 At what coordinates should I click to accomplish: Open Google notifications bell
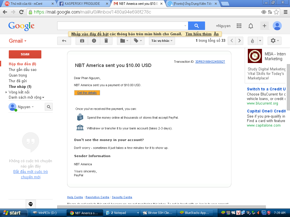(251, 26)
